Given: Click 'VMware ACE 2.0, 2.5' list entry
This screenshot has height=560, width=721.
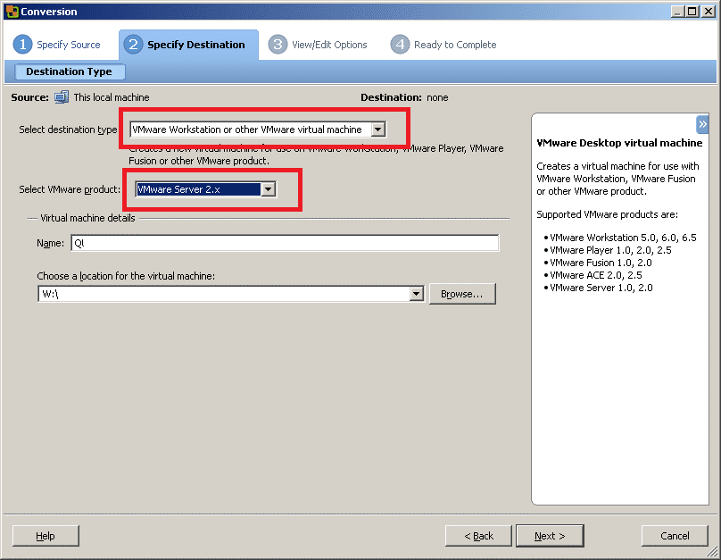Looking at the screenshot, I should coord(596,275).
